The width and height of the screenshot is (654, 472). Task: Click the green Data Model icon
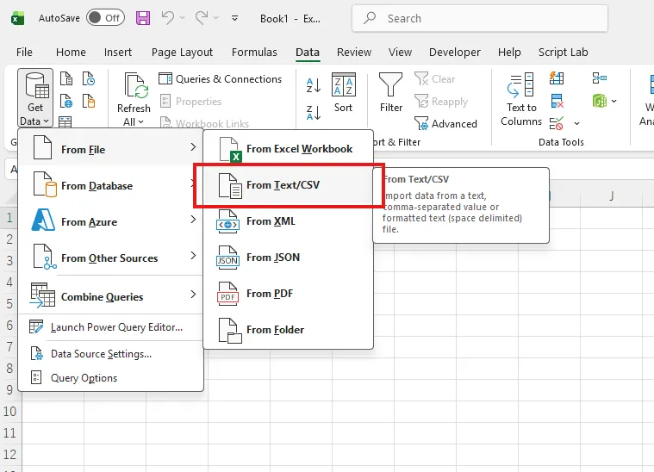(x=600, y=101)
